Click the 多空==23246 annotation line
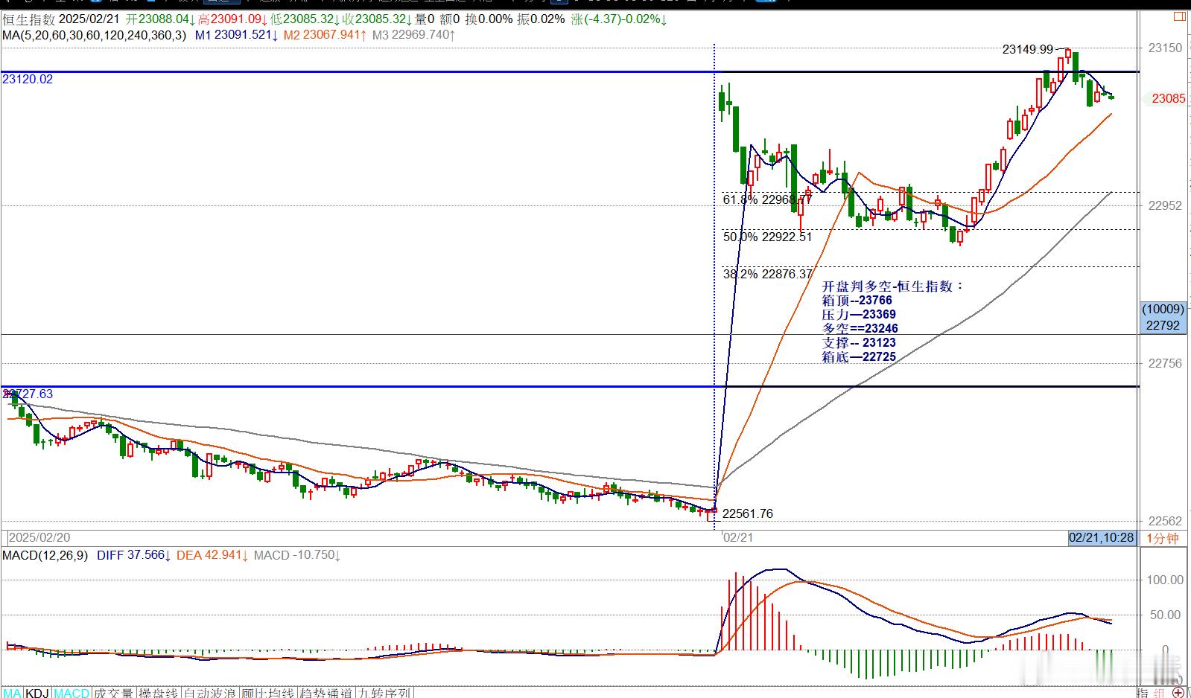This screenshot has width=1191, height=698. [x=860, y=329]
